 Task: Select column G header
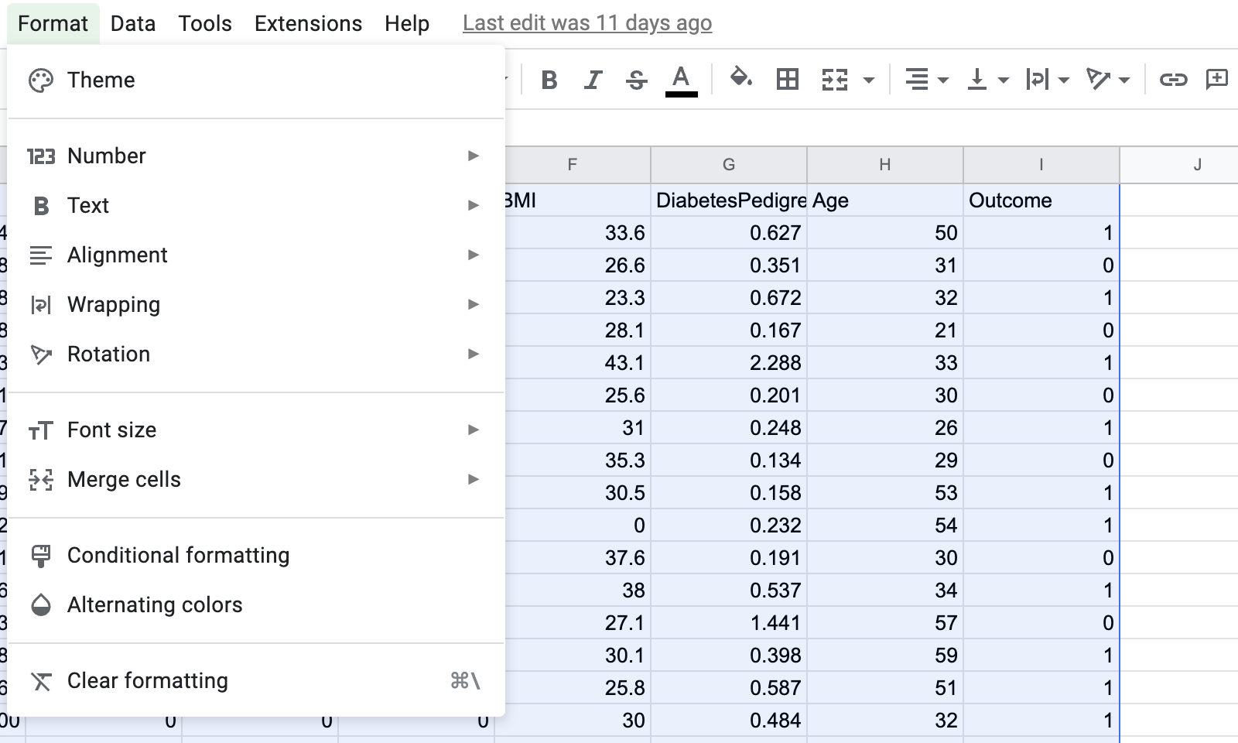click(728, 164)
